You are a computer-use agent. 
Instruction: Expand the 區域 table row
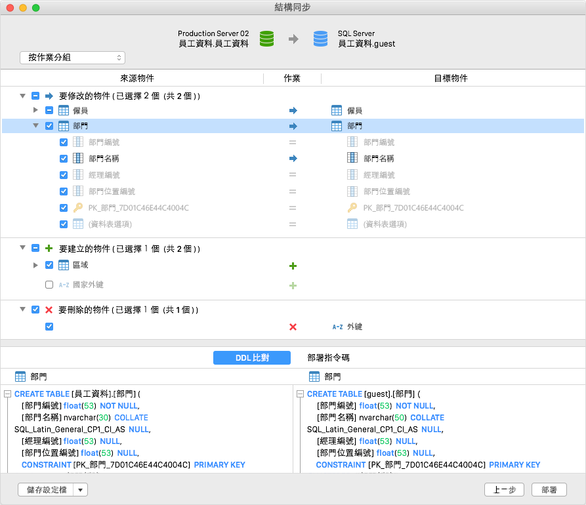(35, 265)
